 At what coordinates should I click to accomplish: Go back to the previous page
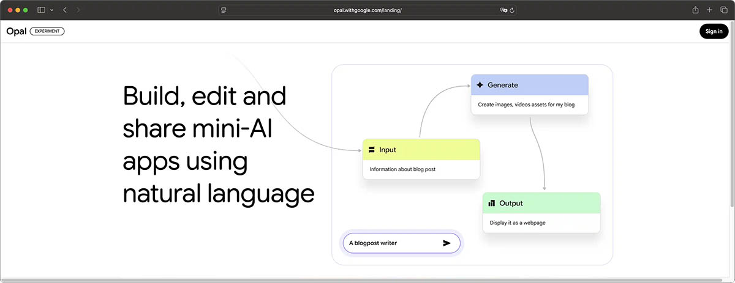point(65,10)
